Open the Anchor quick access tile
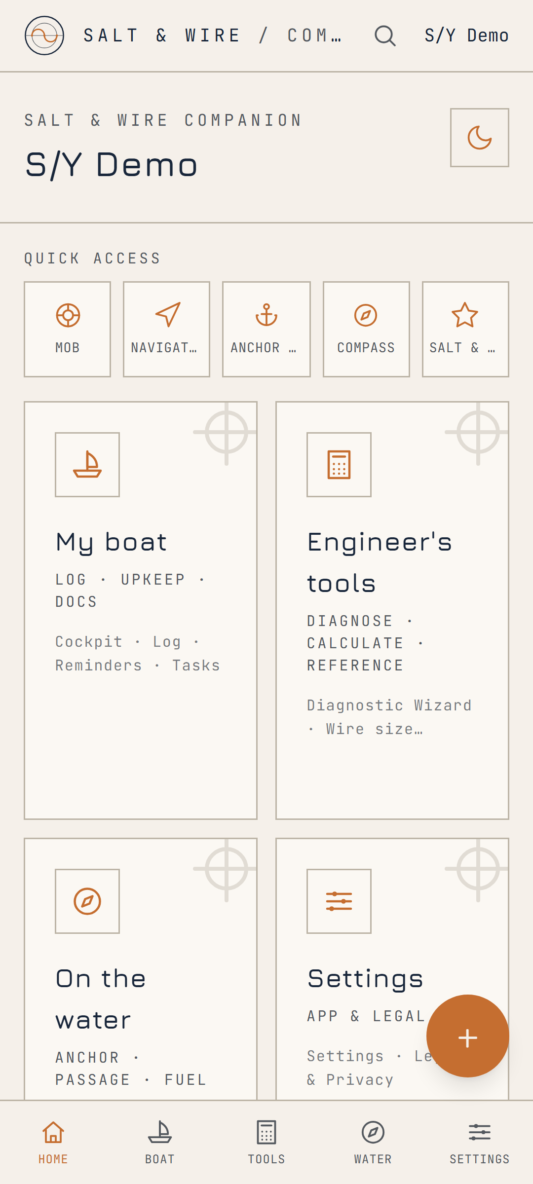533x1184 pixels. (266, 329)
